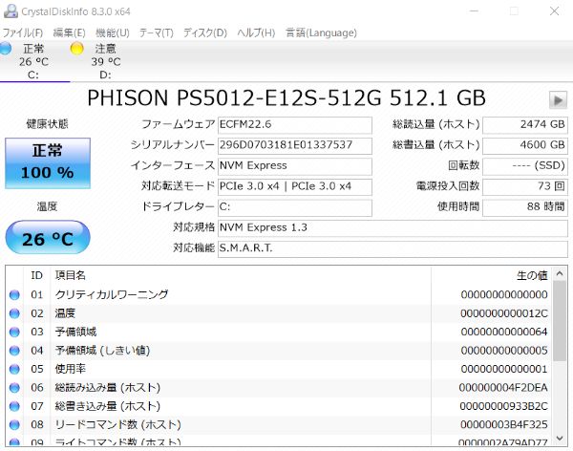Viewport: 573px width, 451px height.
Task: Click the yellow caution orb for drive D:
Action: click(x=76, y=49)
